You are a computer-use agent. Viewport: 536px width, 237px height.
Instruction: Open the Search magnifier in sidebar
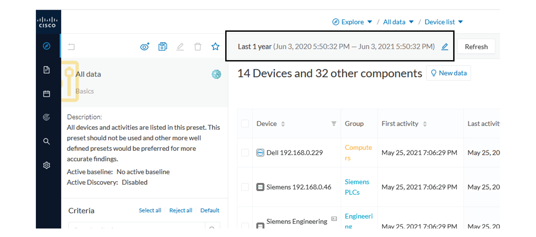coord(47,141)
